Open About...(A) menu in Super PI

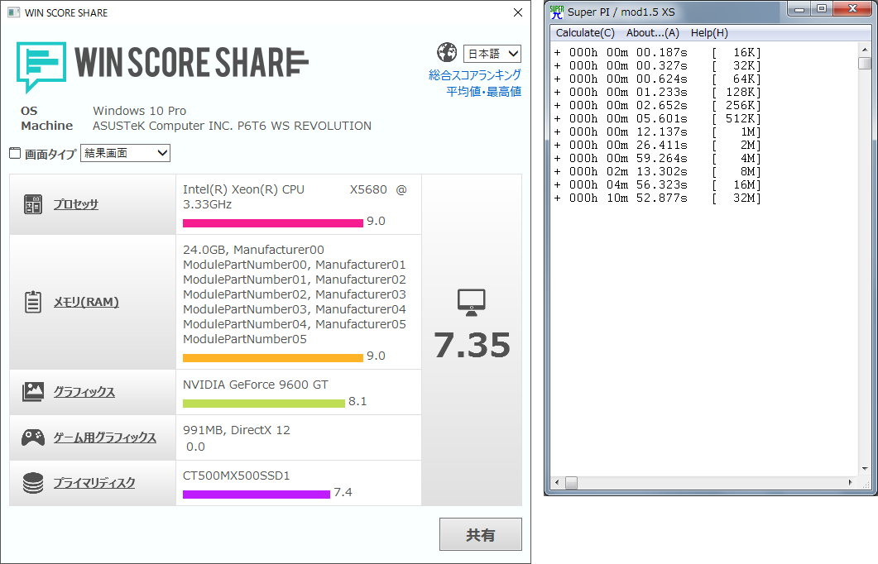click(x=653, y=33)
